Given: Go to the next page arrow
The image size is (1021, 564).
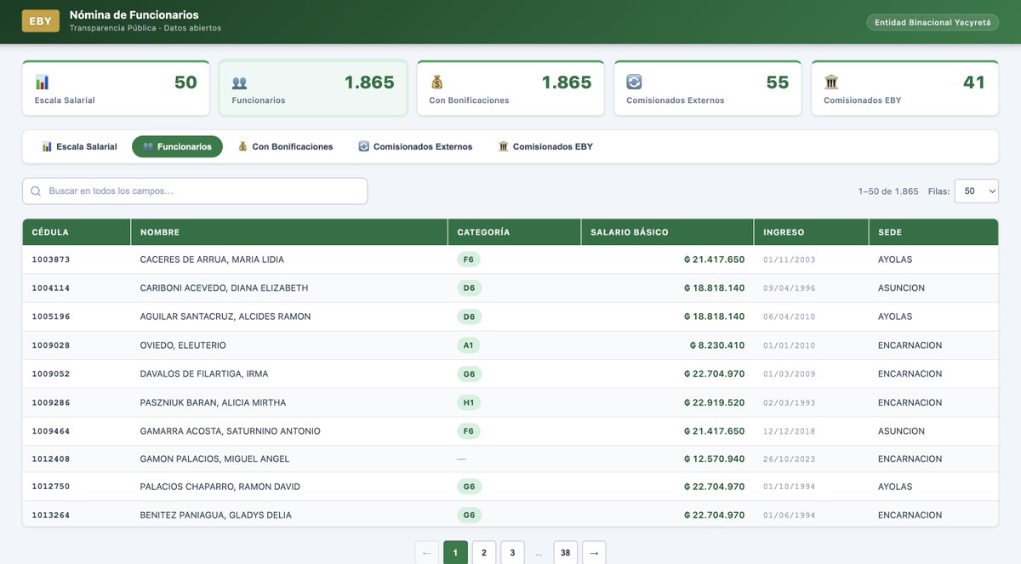Looking at the screenshot, I should [594, 553].
